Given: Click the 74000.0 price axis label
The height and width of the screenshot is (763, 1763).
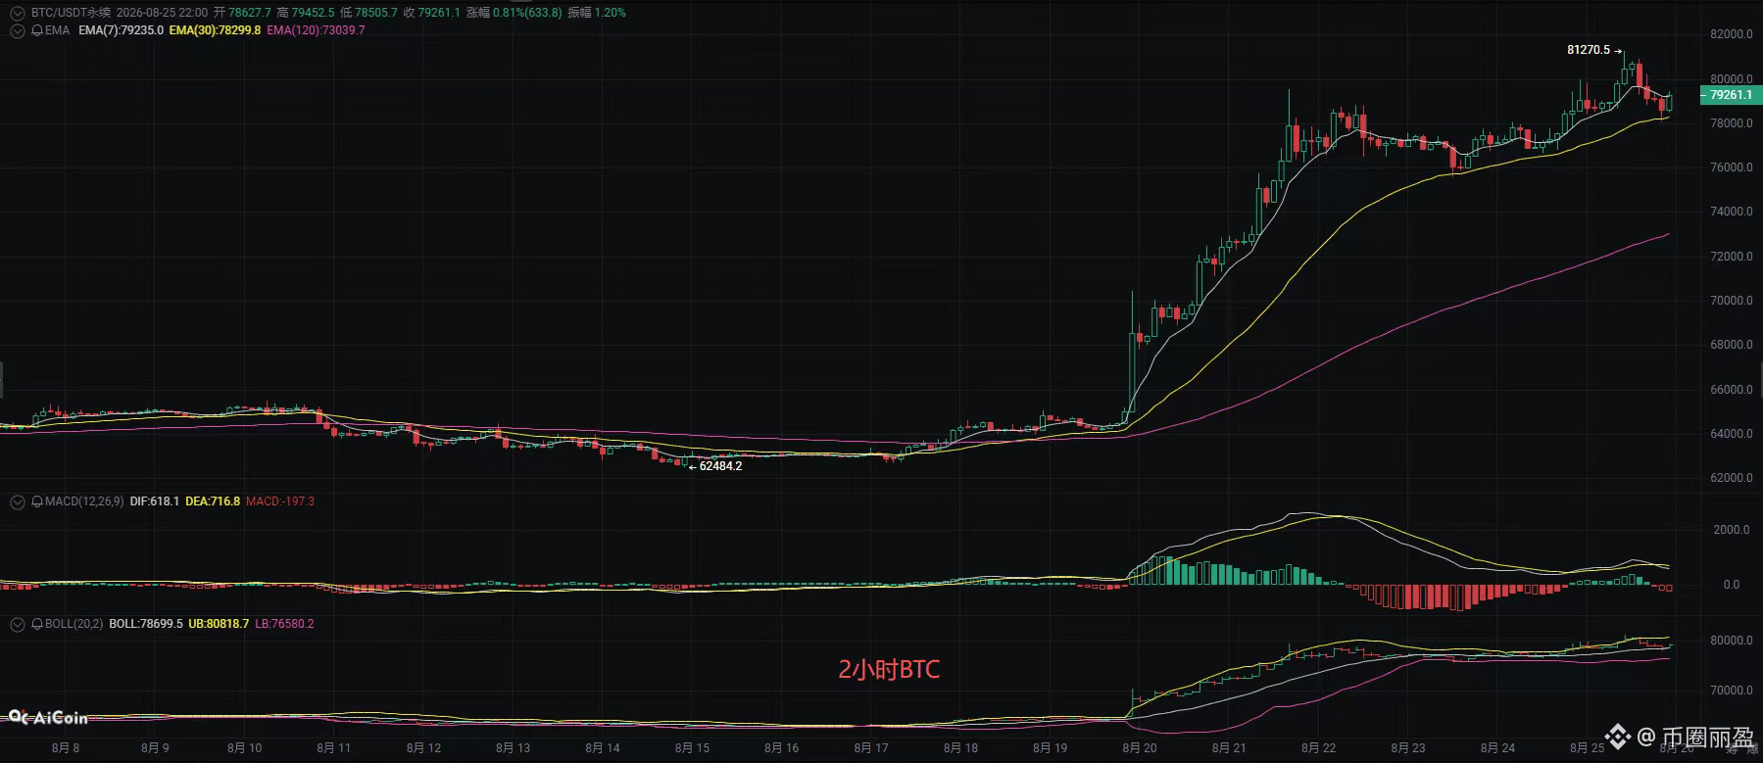Looking at the screenshot, I should click(x=1732, y=212).
